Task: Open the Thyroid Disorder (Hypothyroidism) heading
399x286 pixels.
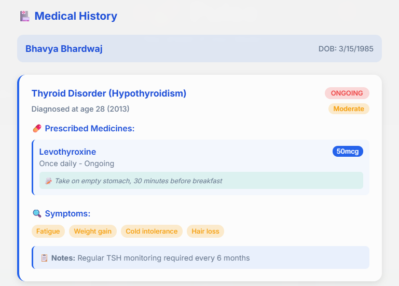Action: point(109,93)
